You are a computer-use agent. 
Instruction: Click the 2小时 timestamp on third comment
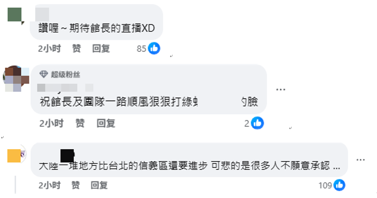pos(50,185)
